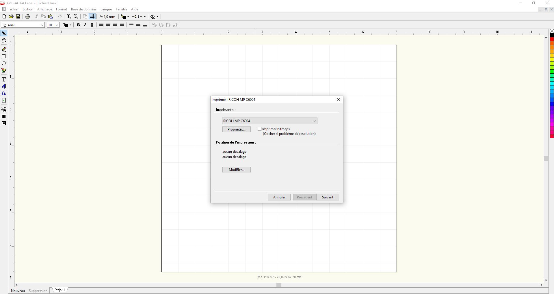Select the rectangle shape tool

(4, 56)
